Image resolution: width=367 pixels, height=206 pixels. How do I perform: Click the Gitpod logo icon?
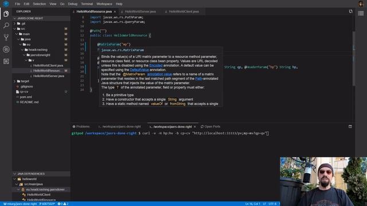(x=6, y=4)
